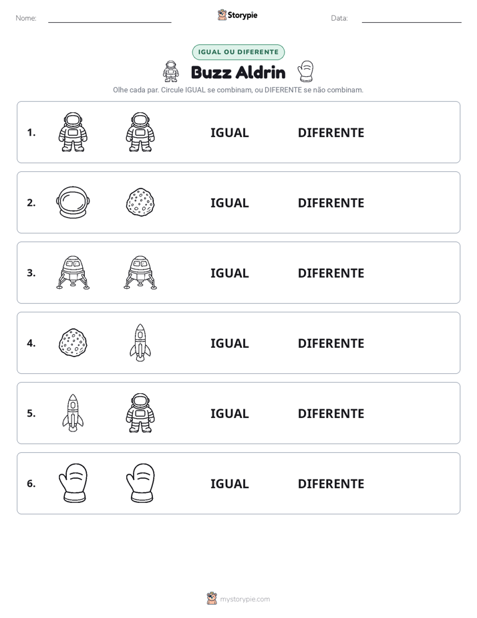Click the helmet image in row 2

pos(73,202)
